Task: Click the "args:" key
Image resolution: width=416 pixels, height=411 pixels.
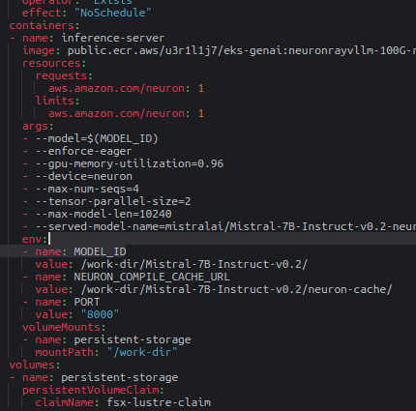Action: (x=38, y=126)
